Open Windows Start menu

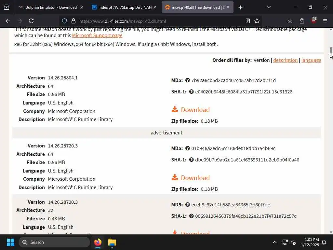point(10,242)
